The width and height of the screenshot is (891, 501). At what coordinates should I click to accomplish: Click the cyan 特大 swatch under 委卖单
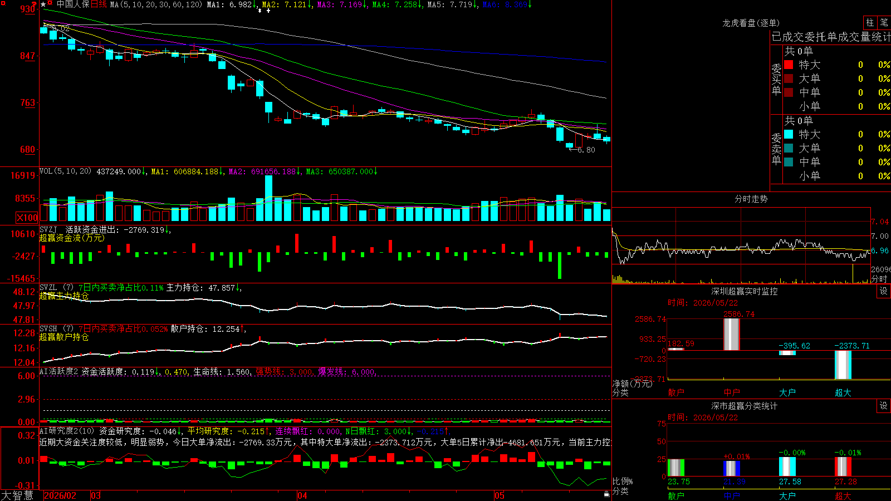[789, 134]
